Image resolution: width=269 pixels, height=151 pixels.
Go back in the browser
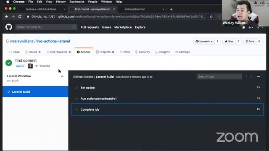tap(7, 17)
